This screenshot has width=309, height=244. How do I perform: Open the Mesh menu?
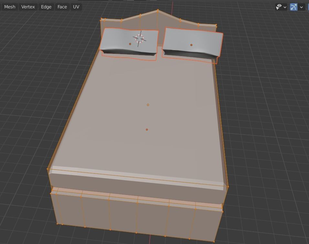[x=10, y=7]
